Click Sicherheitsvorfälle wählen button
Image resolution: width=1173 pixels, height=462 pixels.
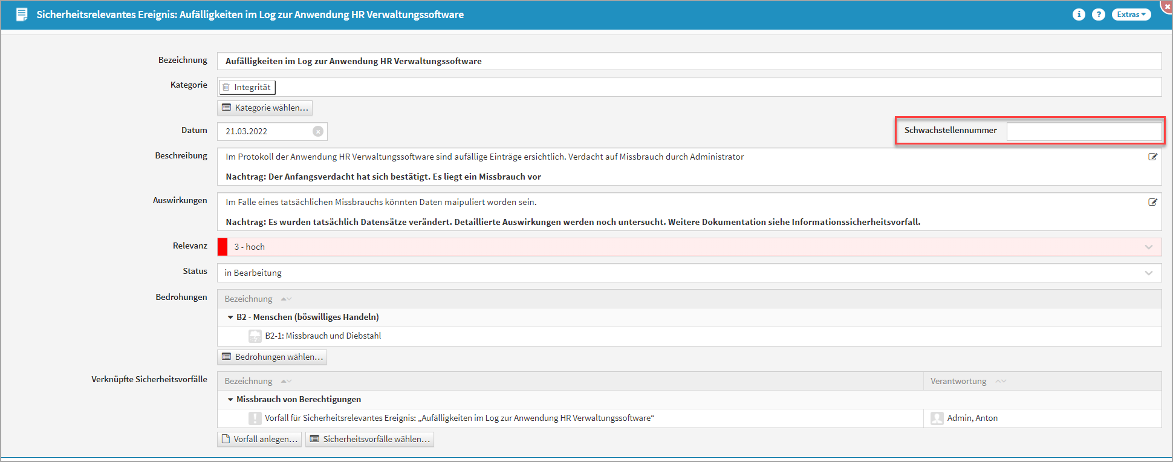point(369,439)
